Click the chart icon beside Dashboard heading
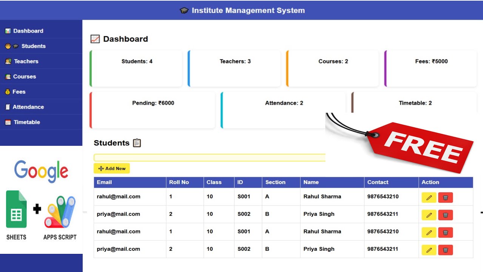 tap(95, 39)
